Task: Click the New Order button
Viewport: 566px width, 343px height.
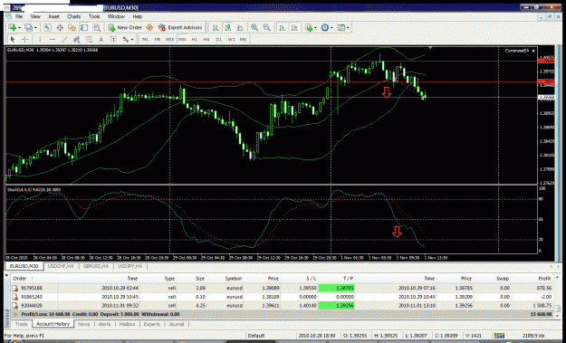Action: (x=125, y=27)
